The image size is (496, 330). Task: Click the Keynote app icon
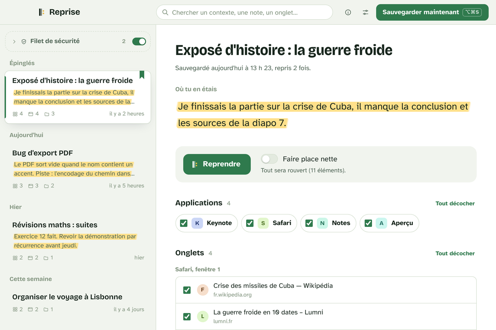[197, 223]
